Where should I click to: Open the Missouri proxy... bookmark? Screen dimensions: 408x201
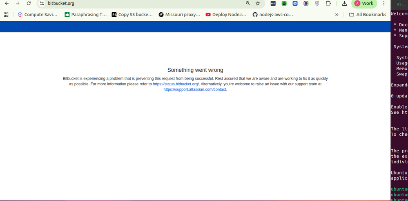click(179, 15)
